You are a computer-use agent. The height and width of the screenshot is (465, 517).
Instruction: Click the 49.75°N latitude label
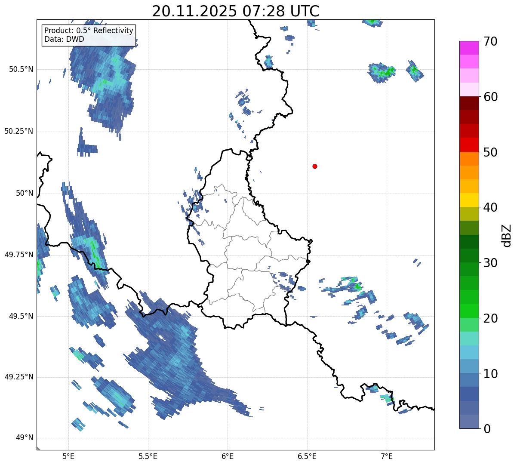pos(19,255)
